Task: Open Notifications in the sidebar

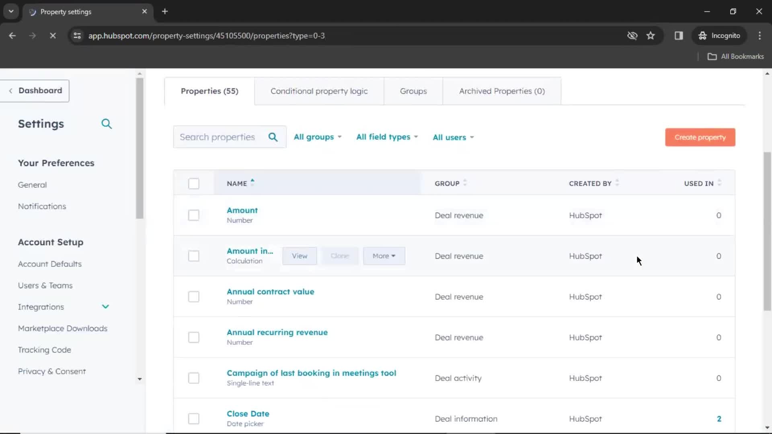Action: (x=42, y=207)
